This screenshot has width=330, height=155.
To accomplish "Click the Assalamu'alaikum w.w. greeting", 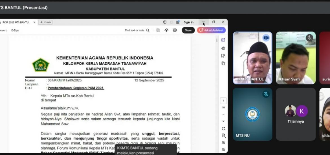I will click(60, 108).
